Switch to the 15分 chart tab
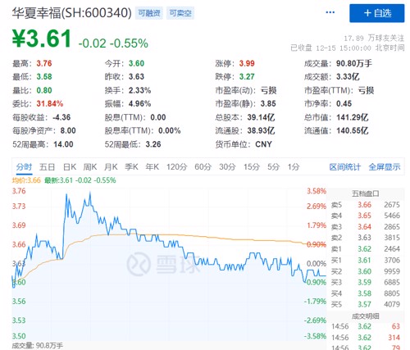This screenshot has height=350, width=410. pyautogui.click(x=252, y=166)
